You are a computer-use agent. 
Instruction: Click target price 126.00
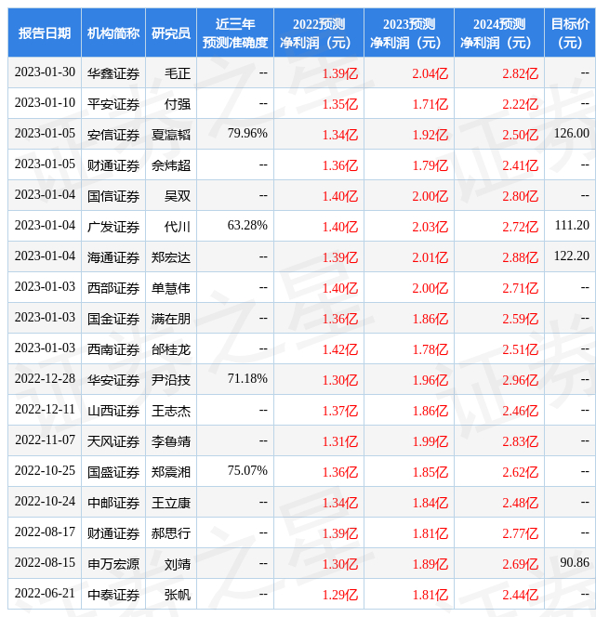(x=572, y=134)
